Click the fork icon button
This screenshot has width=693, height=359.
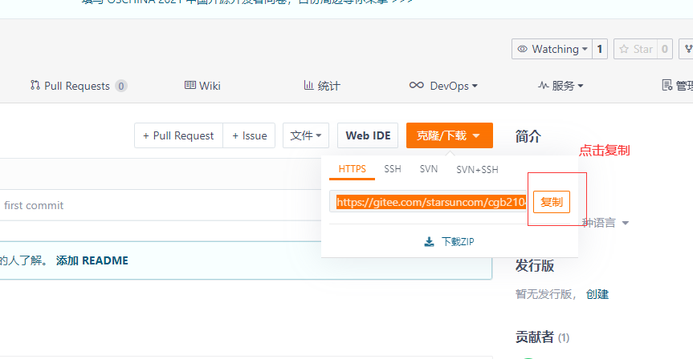pyautogui.click(x=687, y=49)
